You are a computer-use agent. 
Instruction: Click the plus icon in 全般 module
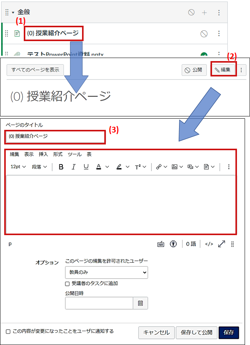[204, 13]
